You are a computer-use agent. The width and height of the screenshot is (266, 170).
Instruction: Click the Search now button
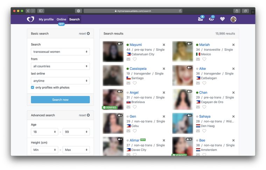(60, 100)
